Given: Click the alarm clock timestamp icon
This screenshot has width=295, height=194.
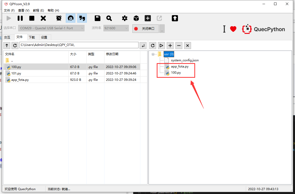Looking at the screenshot, I should 59,18.
